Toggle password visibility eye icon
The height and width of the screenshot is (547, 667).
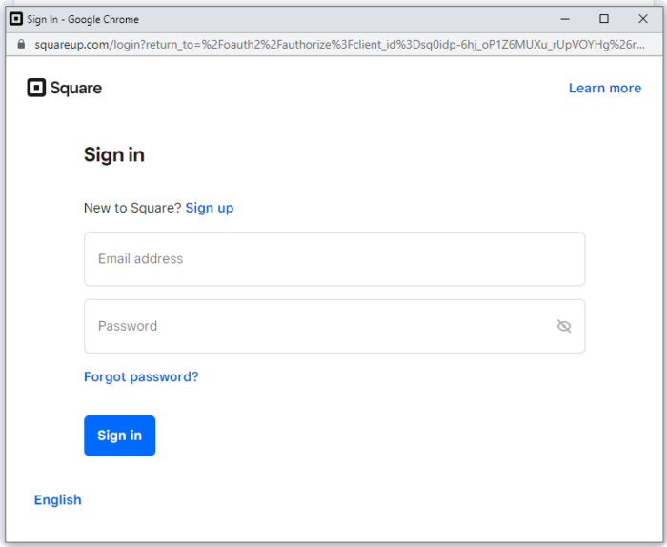563,326
